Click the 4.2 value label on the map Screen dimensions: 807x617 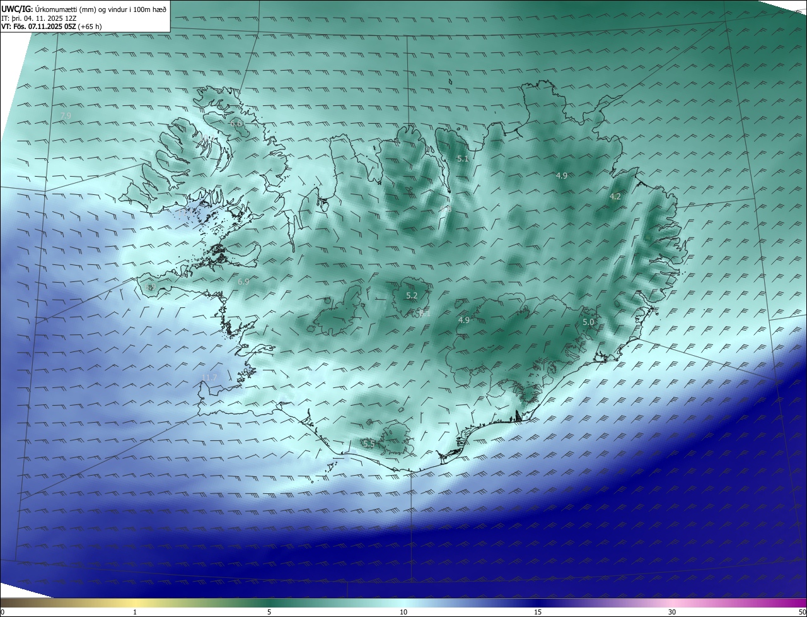(x=615, y=197)
